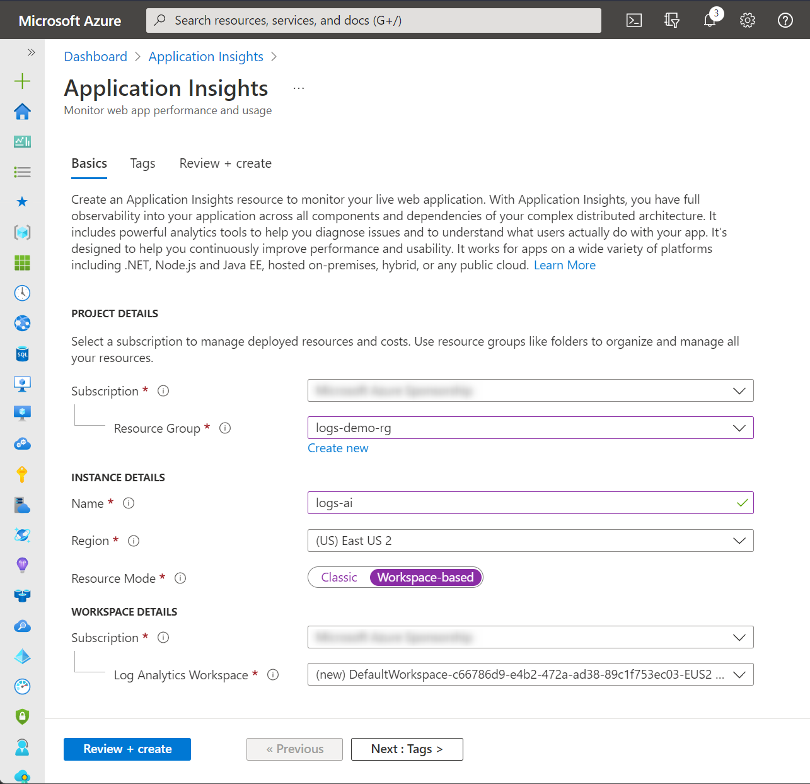The height and width of the screenshot is (784, 810).
Task: Open Azure Cosmos DB planet icon
Action: (x=22, y=535)
